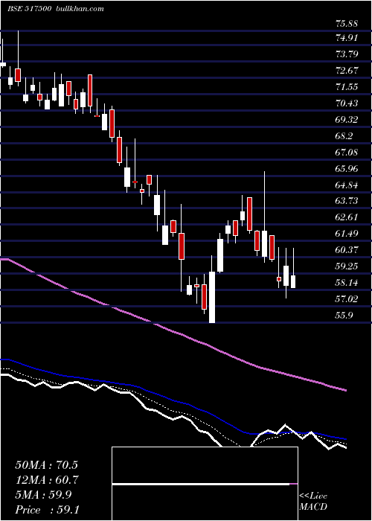Click the 65.96 price axis label
Screen dimensions: 372x521
point(347,168)
